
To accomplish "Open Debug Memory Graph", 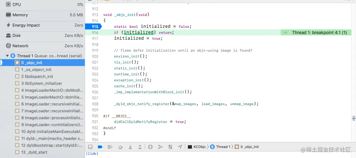I will click(160, 147).
